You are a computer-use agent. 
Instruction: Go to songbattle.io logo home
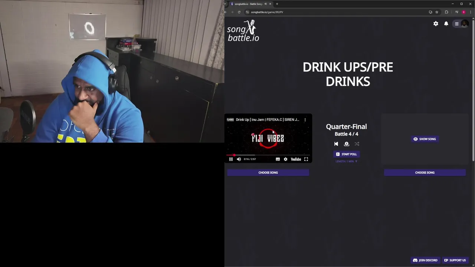point(243,31)
